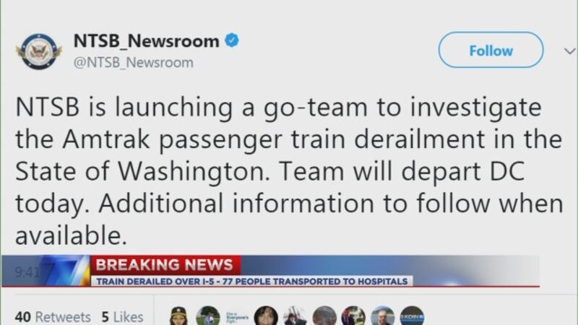This screenshot has height=325, width=578.
Task: Click the BREAKING NEWS red banner label
Action: (x=165, y=265)
